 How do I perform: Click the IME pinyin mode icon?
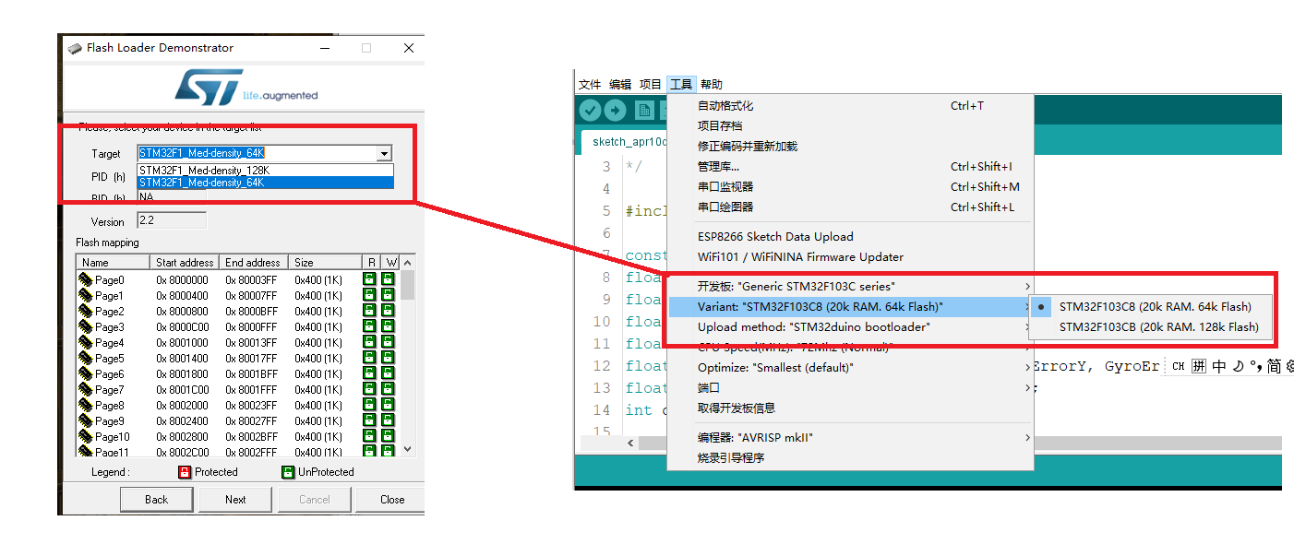1199,366
